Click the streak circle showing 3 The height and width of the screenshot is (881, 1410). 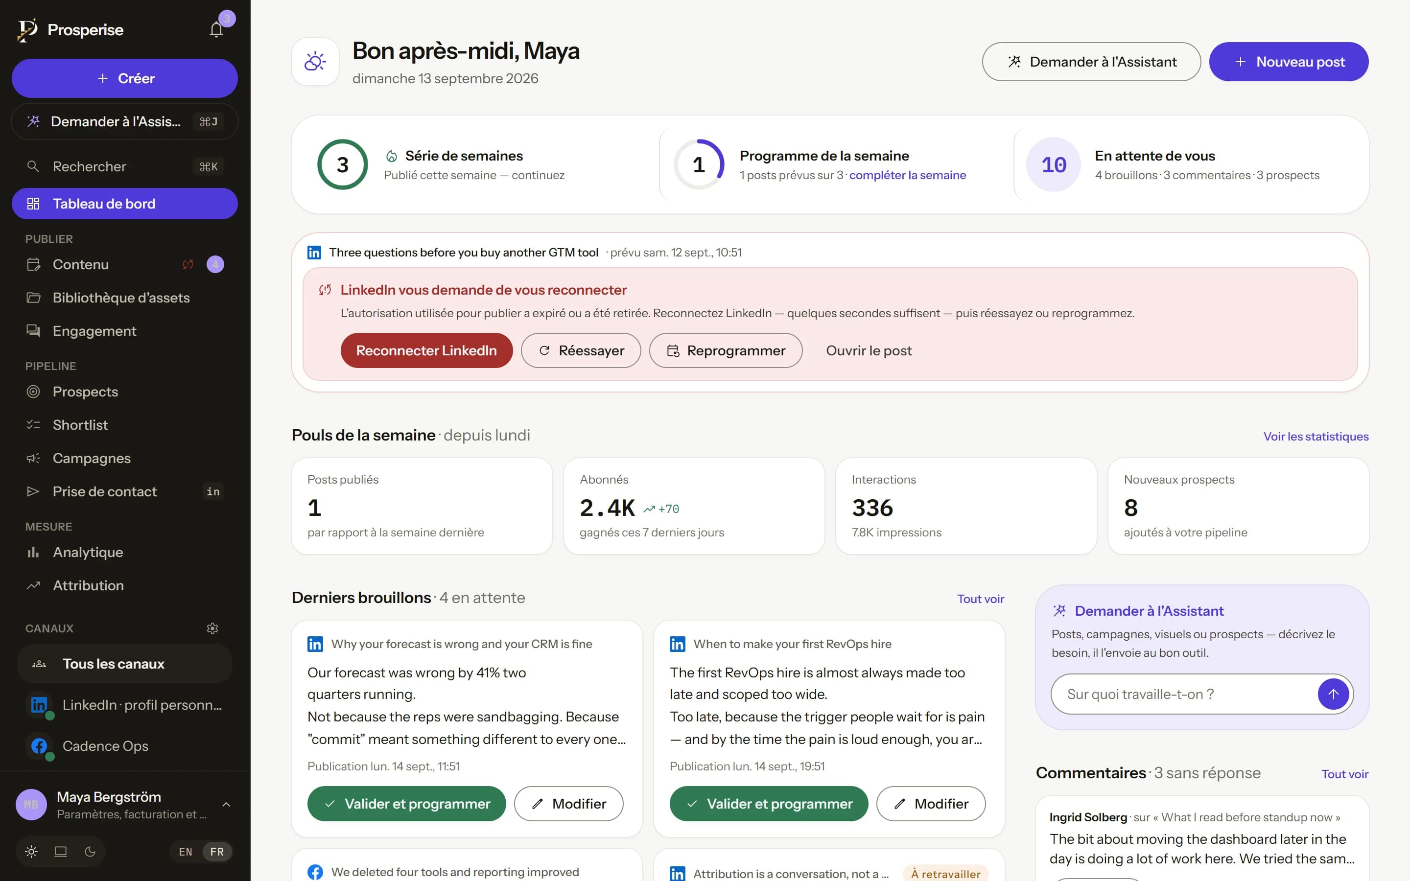343,164
